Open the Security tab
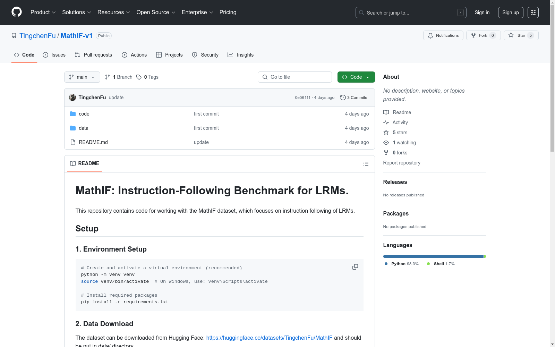This screenshot has height=347, width=555. coord(205,55)
